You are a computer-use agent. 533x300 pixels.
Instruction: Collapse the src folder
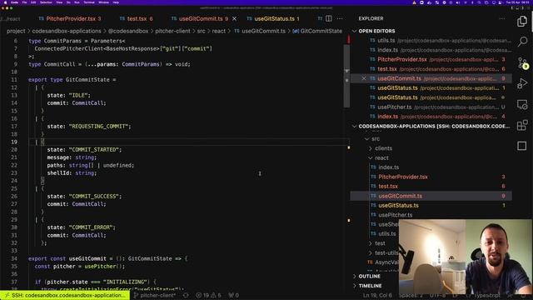[x=372, y=139]
